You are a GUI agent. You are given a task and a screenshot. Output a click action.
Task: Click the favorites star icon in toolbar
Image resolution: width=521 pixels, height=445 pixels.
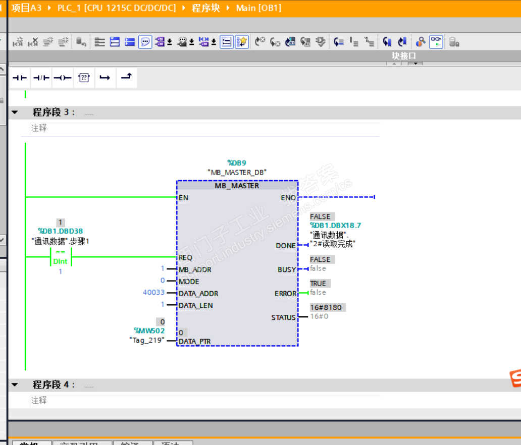242,42
